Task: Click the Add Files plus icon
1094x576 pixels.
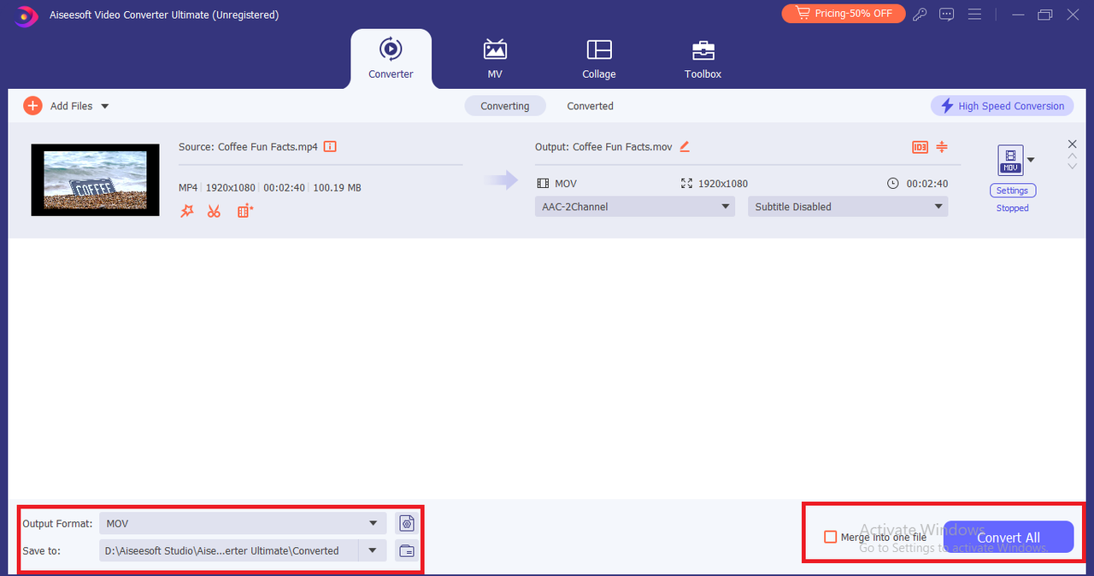Action: tap(32, 106)
